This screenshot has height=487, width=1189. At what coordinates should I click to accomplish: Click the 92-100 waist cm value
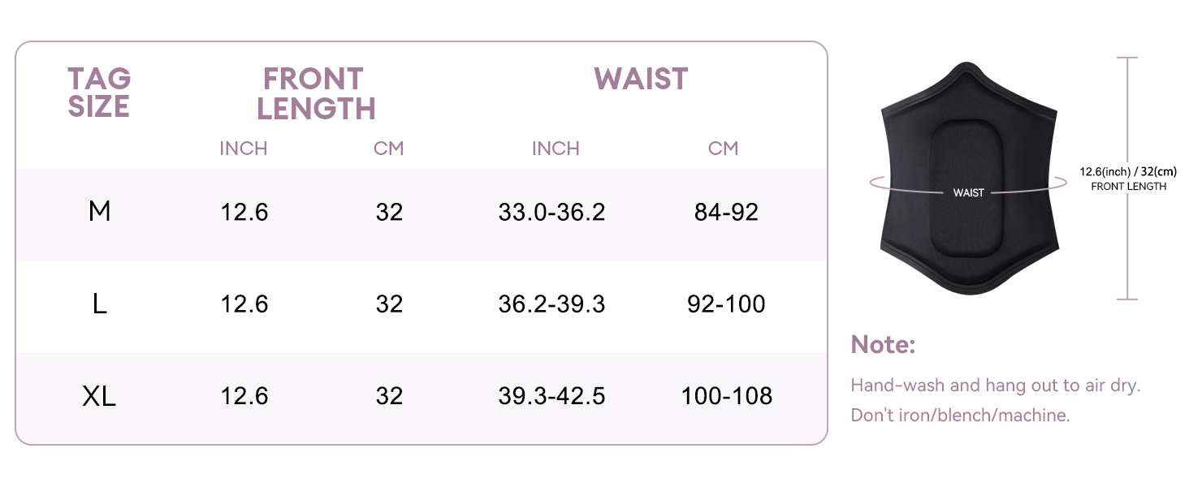(726, 304)
